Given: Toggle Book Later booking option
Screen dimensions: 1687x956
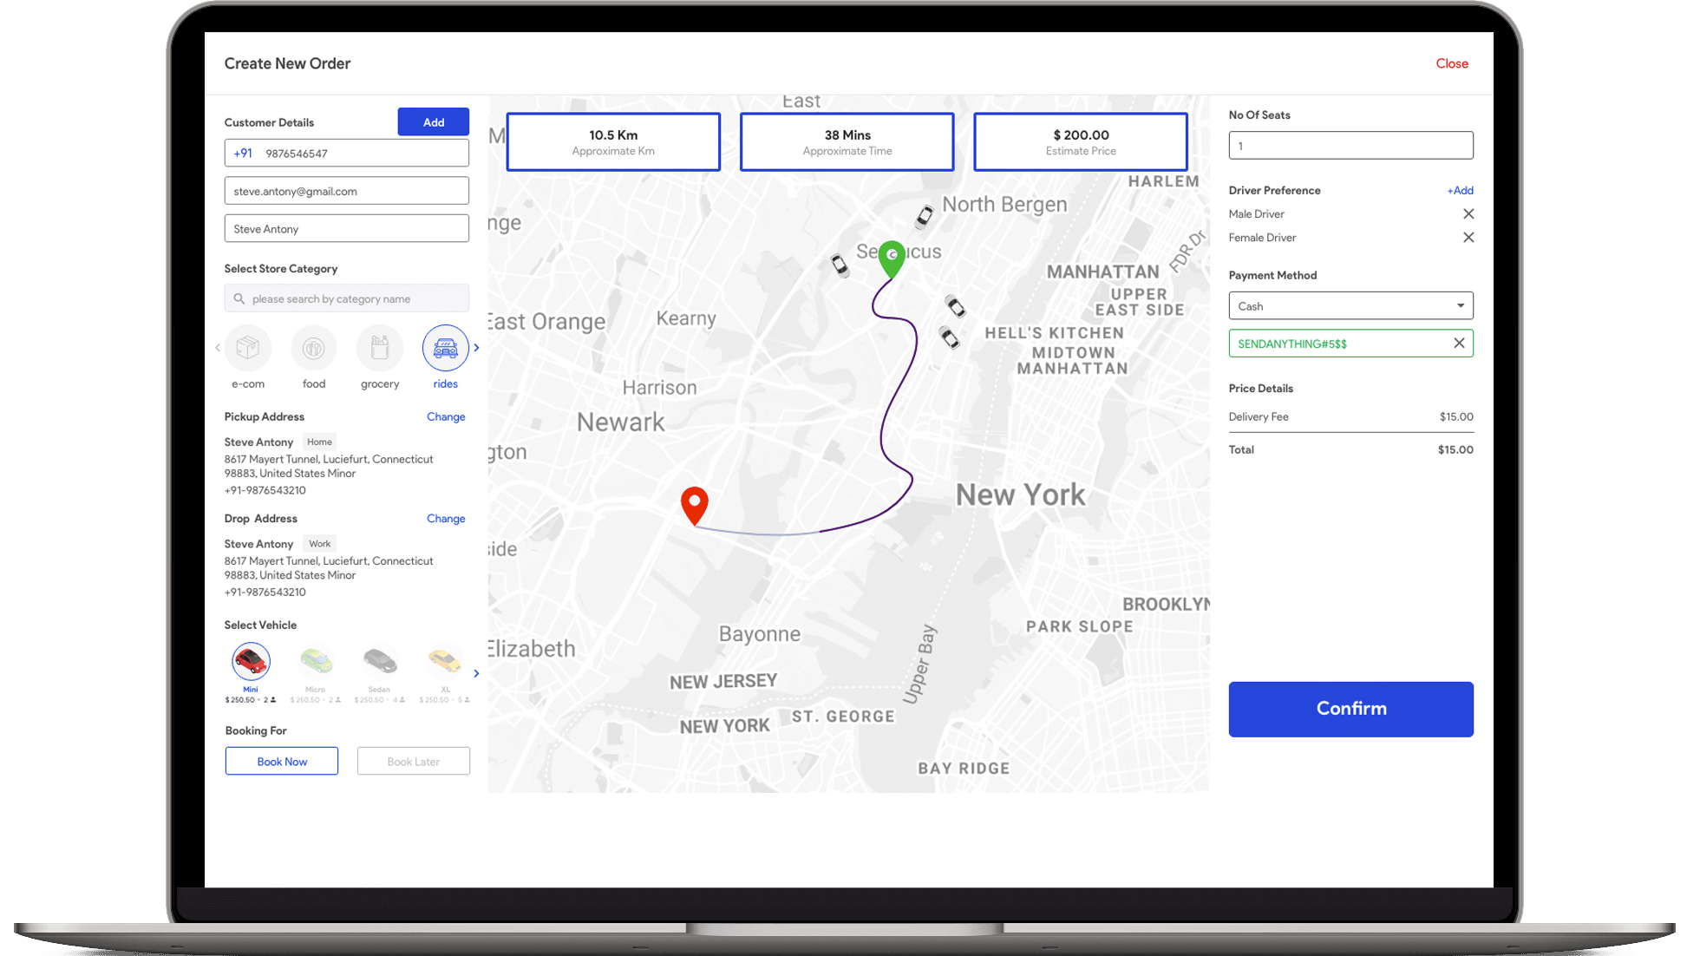Looking at the screenshot, I should click(414, 760).
